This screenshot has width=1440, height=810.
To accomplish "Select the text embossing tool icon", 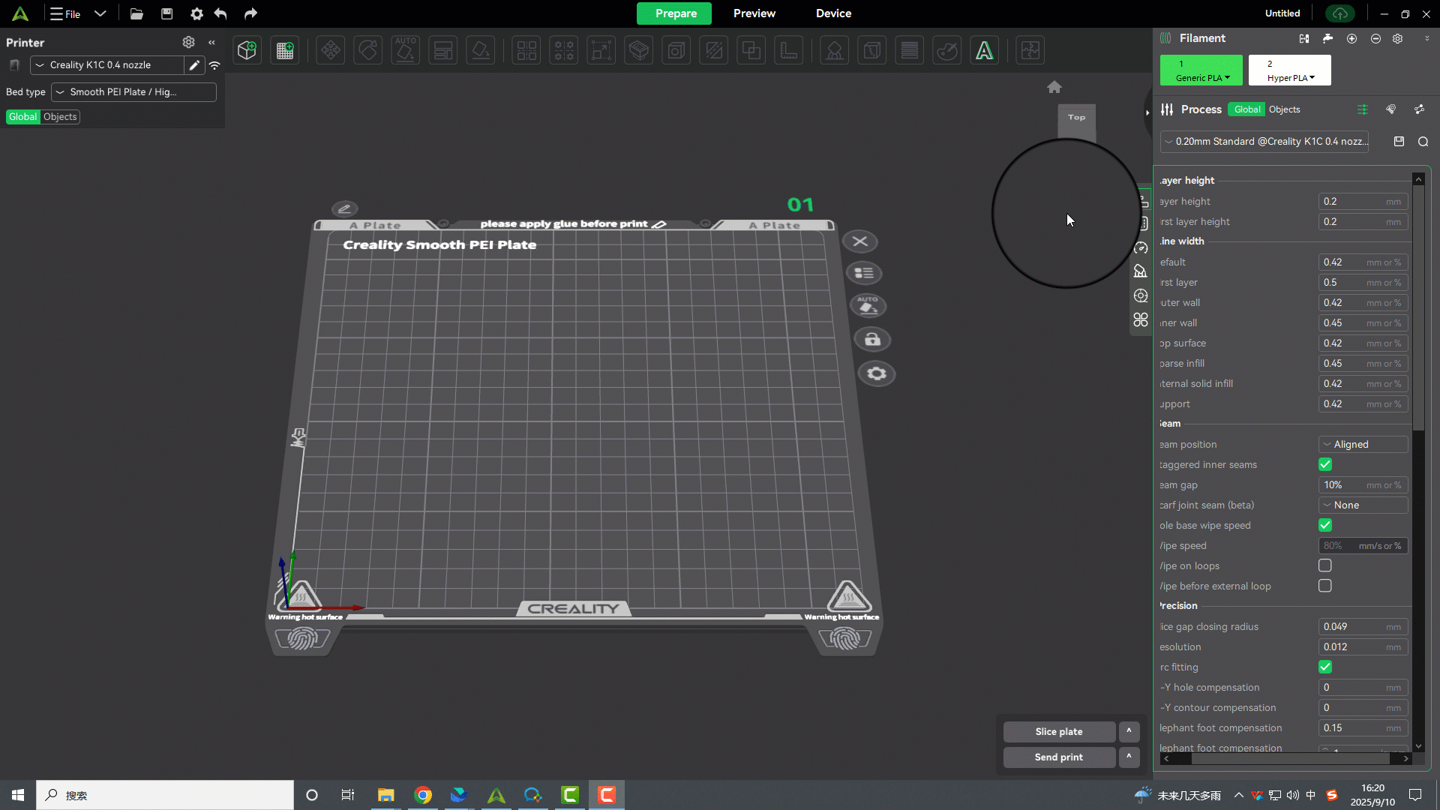I will tap(984, 50).
